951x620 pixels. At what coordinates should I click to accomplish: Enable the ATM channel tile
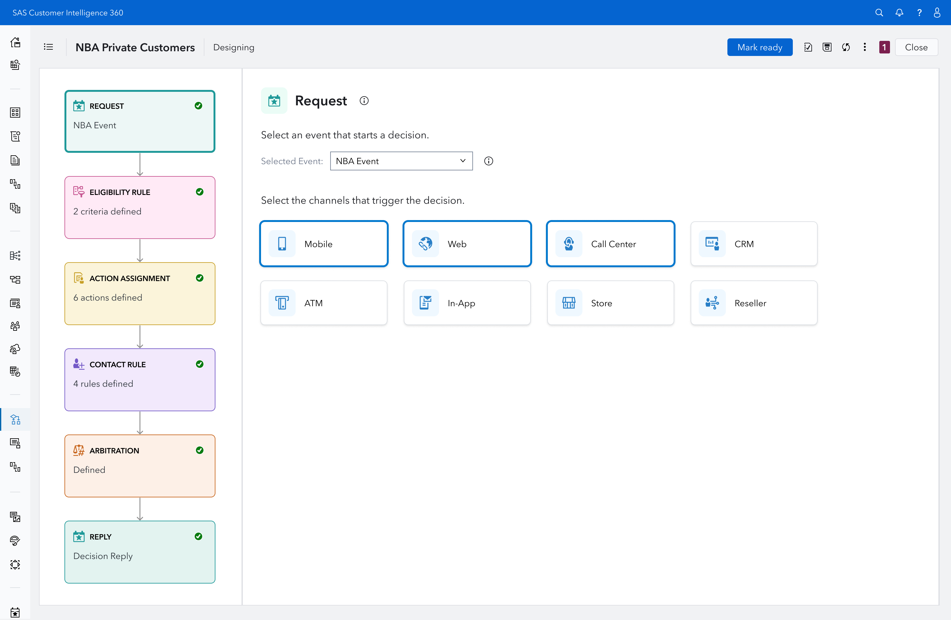click(x=324, y=303)
